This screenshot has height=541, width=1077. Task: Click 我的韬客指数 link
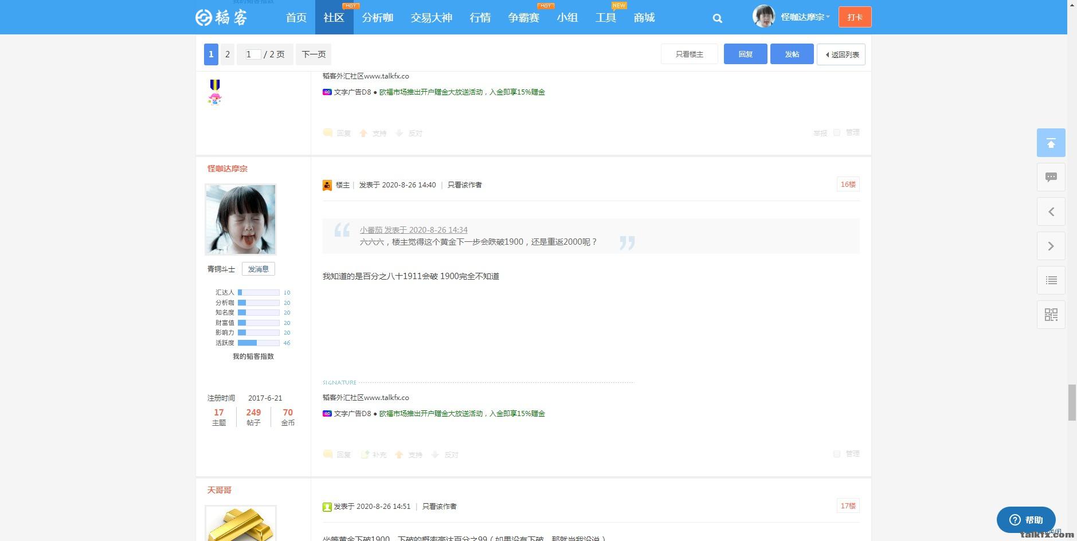[x=253, y=356]
